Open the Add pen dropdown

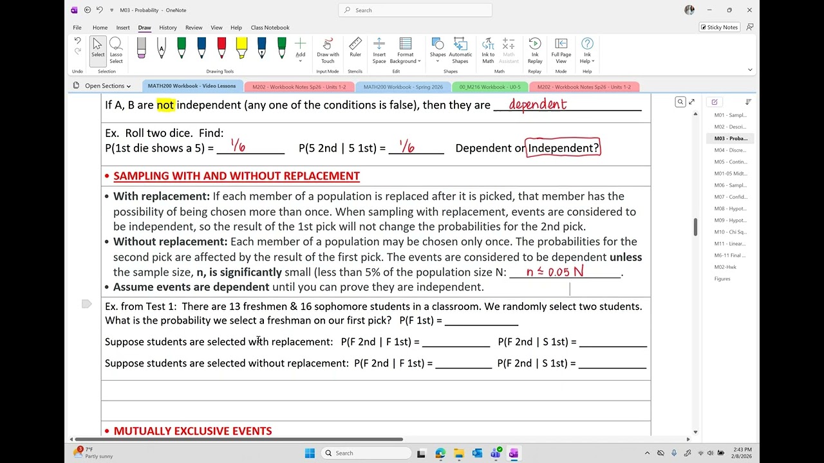(x=301, y=50)
